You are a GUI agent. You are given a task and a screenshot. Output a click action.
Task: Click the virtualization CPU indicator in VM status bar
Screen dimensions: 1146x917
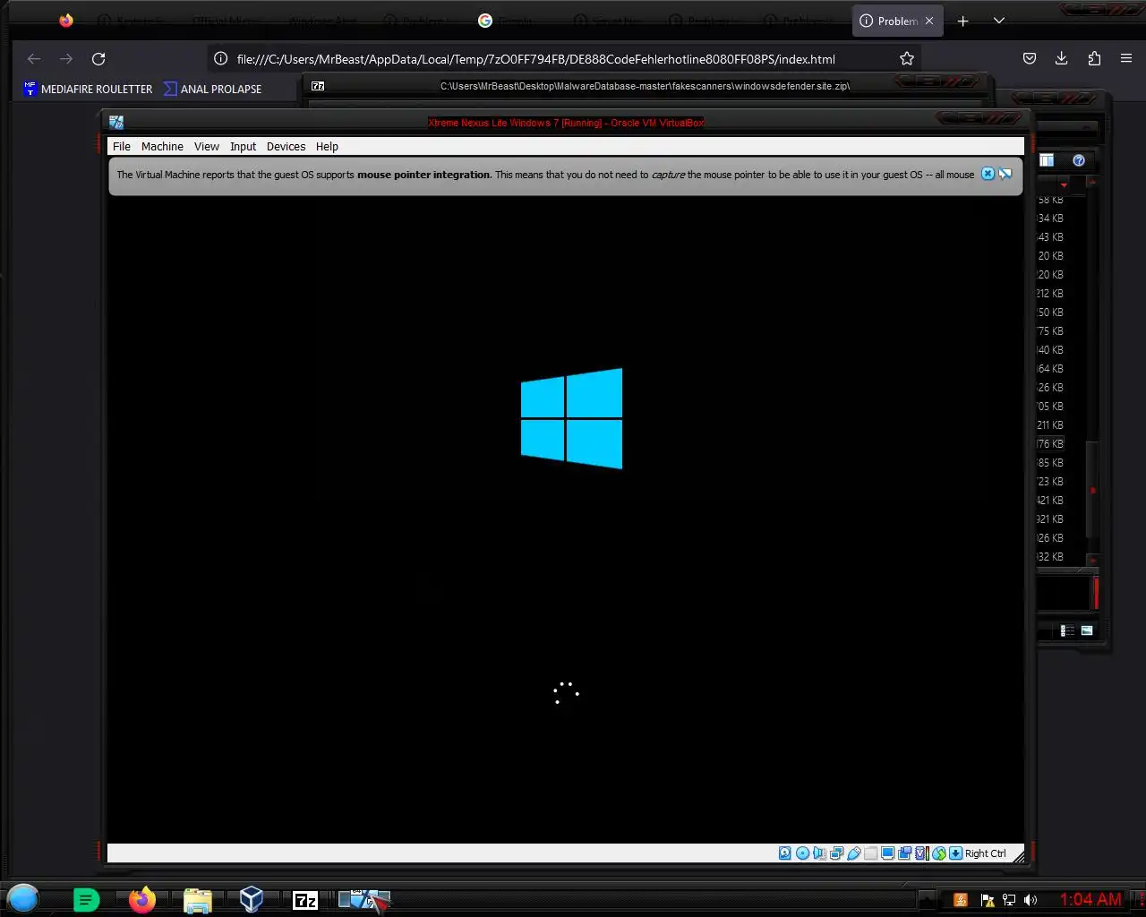tap(921, 853)
